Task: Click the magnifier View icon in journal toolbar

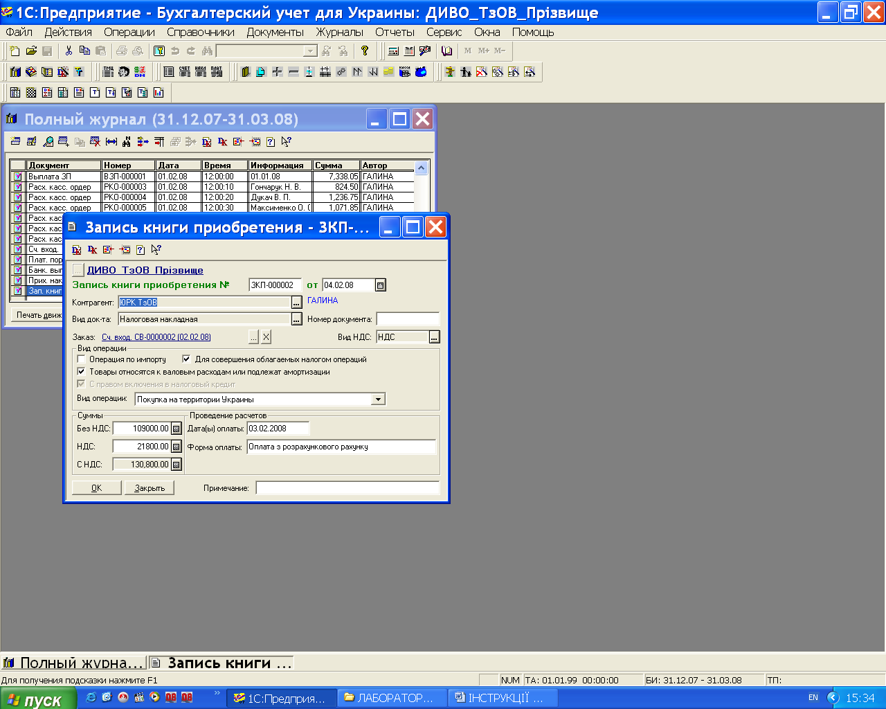Action: point(48,142)
